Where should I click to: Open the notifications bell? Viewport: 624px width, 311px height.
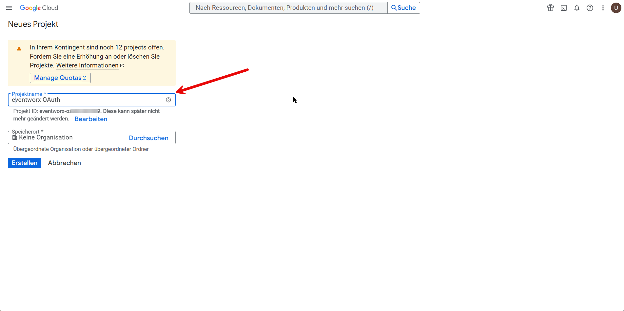click(577, 8)
